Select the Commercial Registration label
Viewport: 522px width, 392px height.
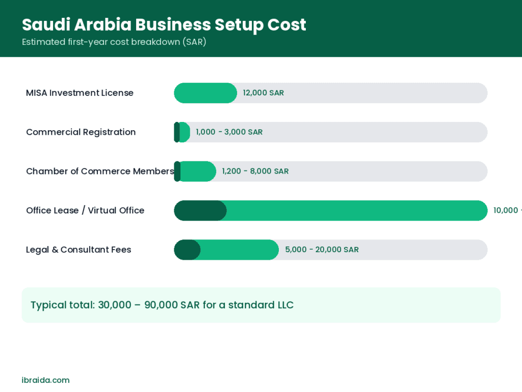[x=81, y=132]
